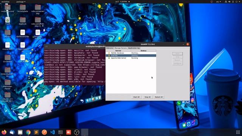Select the dashboard.hbs file on desktop
The width and height of the screenshot is (242, 136).
[23, 34]
